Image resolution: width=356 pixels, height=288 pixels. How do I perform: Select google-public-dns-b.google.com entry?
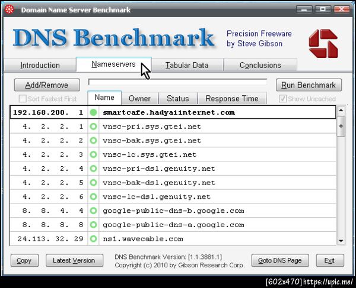(173, 211)
